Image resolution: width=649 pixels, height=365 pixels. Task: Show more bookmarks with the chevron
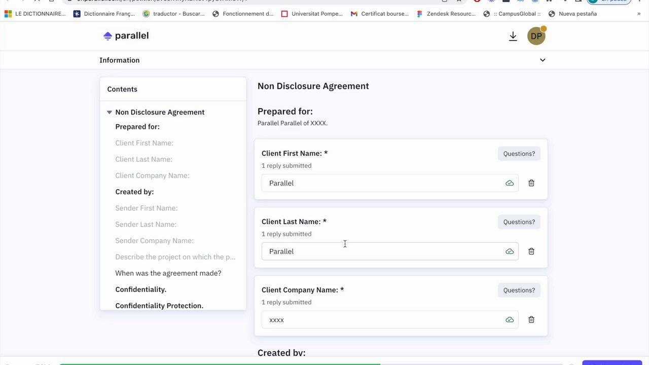click(639, 14)
